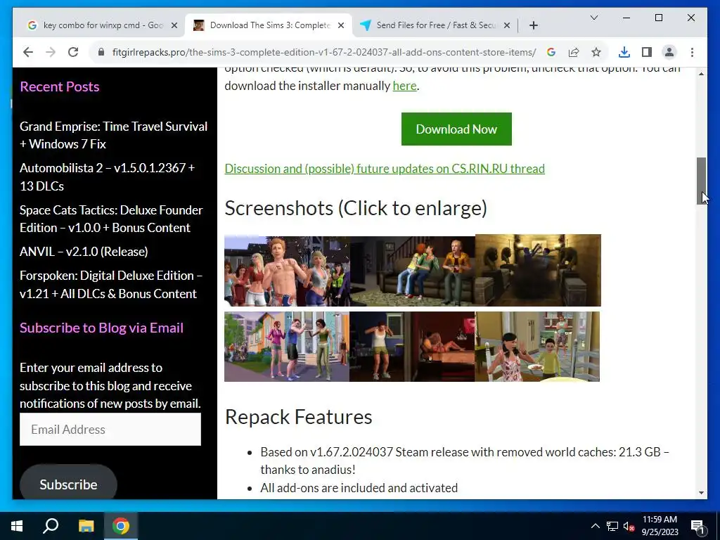This screenshot has width=720, height=540.
Task: Switch to the Send Files for Free tab
Action: [435, 25]
